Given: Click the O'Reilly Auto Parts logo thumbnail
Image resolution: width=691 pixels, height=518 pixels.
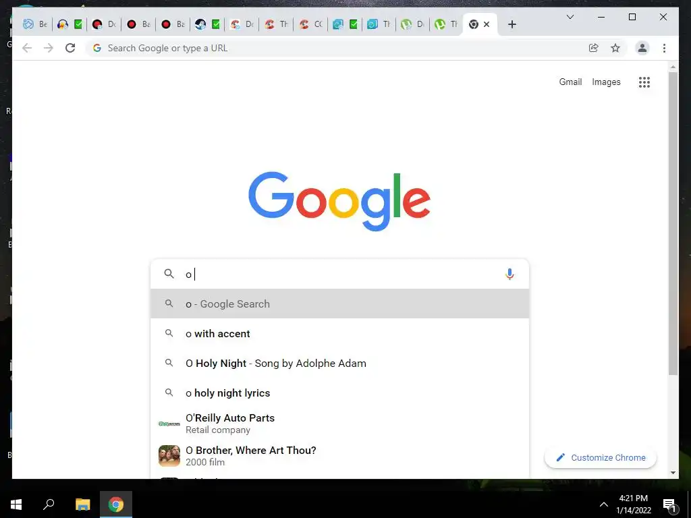Looking at the screenshot, I should [x=169, y=424].
